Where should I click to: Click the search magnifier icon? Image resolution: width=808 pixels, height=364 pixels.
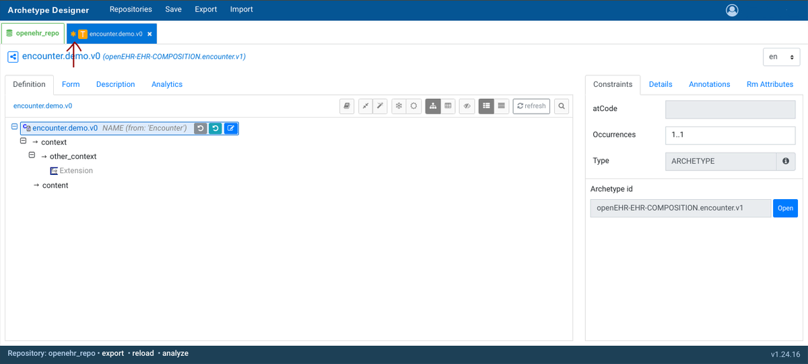[561, 106]
